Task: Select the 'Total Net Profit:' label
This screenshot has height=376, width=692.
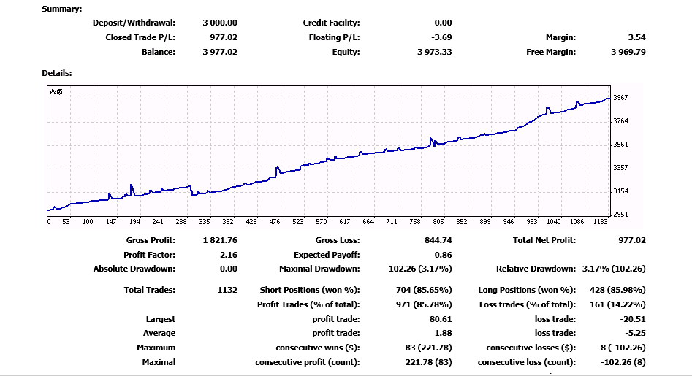Action: (544, 241)
